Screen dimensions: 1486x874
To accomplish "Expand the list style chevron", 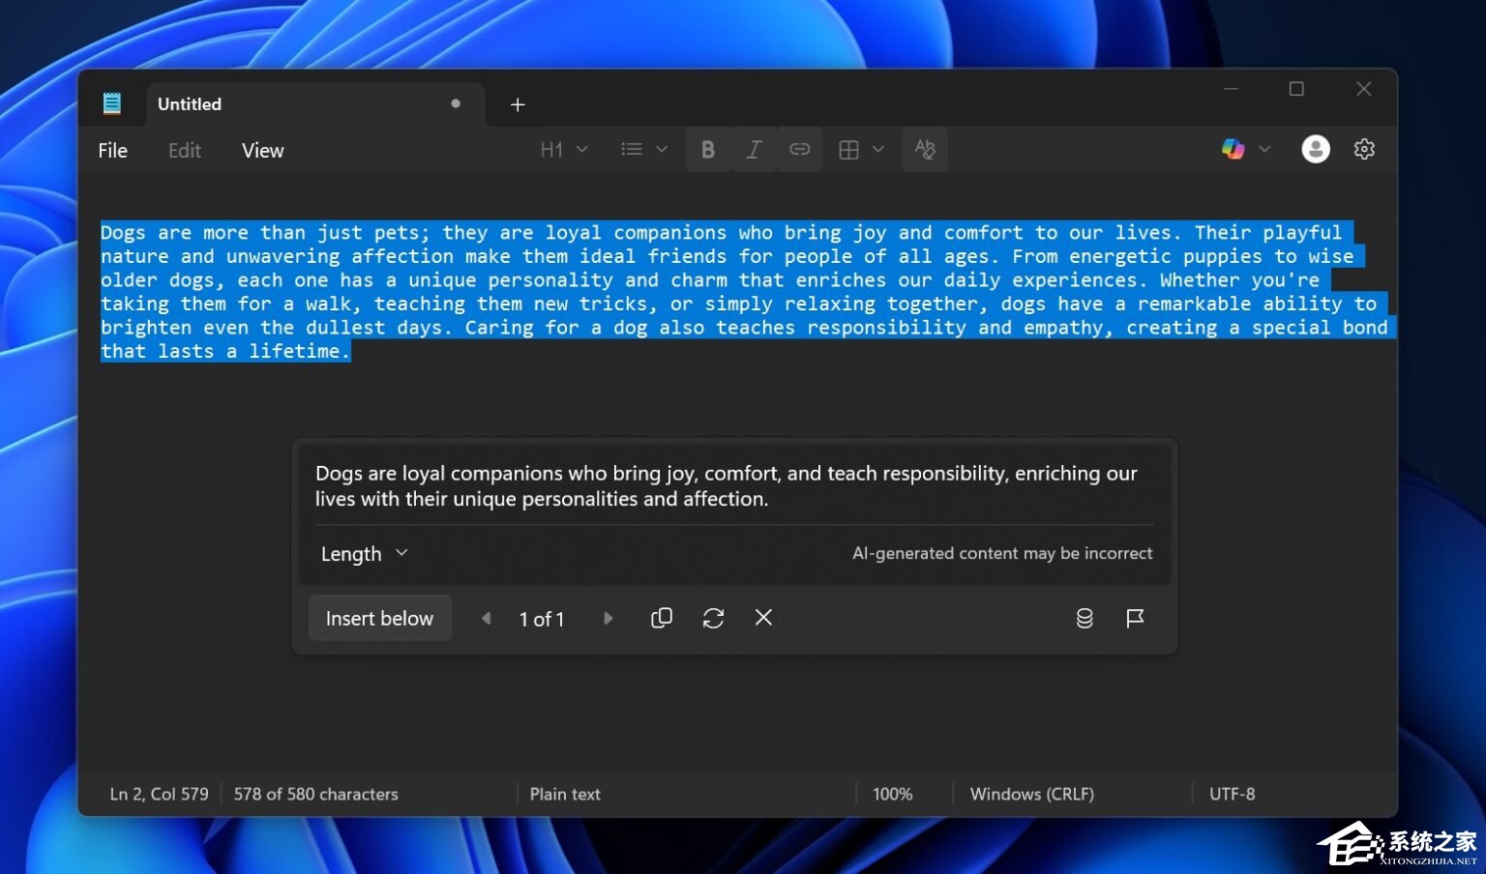I will tap(662, 150).
